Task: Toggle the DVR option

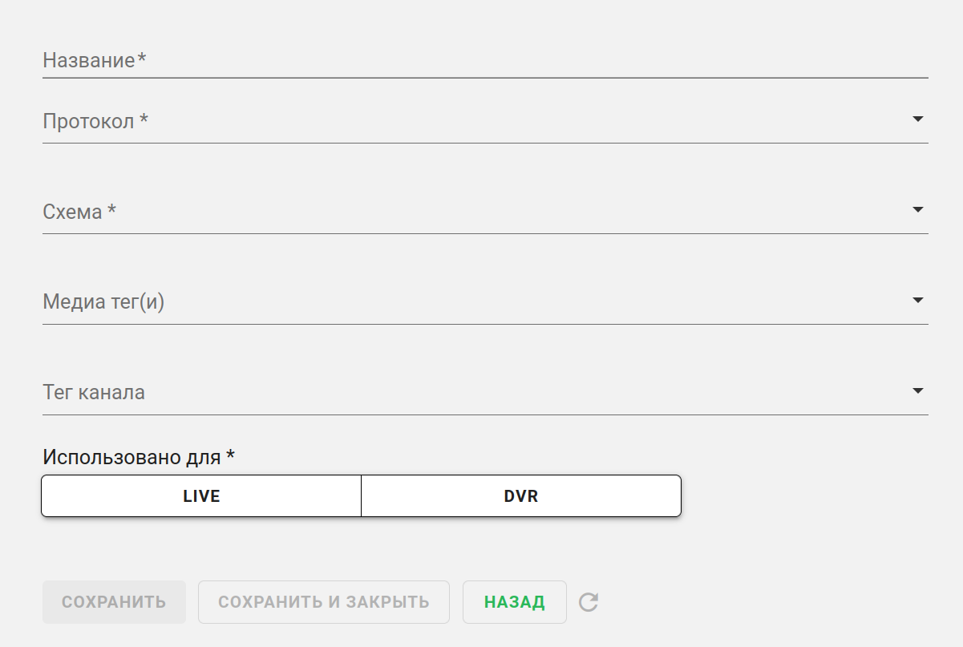Action: pos(521,496)
